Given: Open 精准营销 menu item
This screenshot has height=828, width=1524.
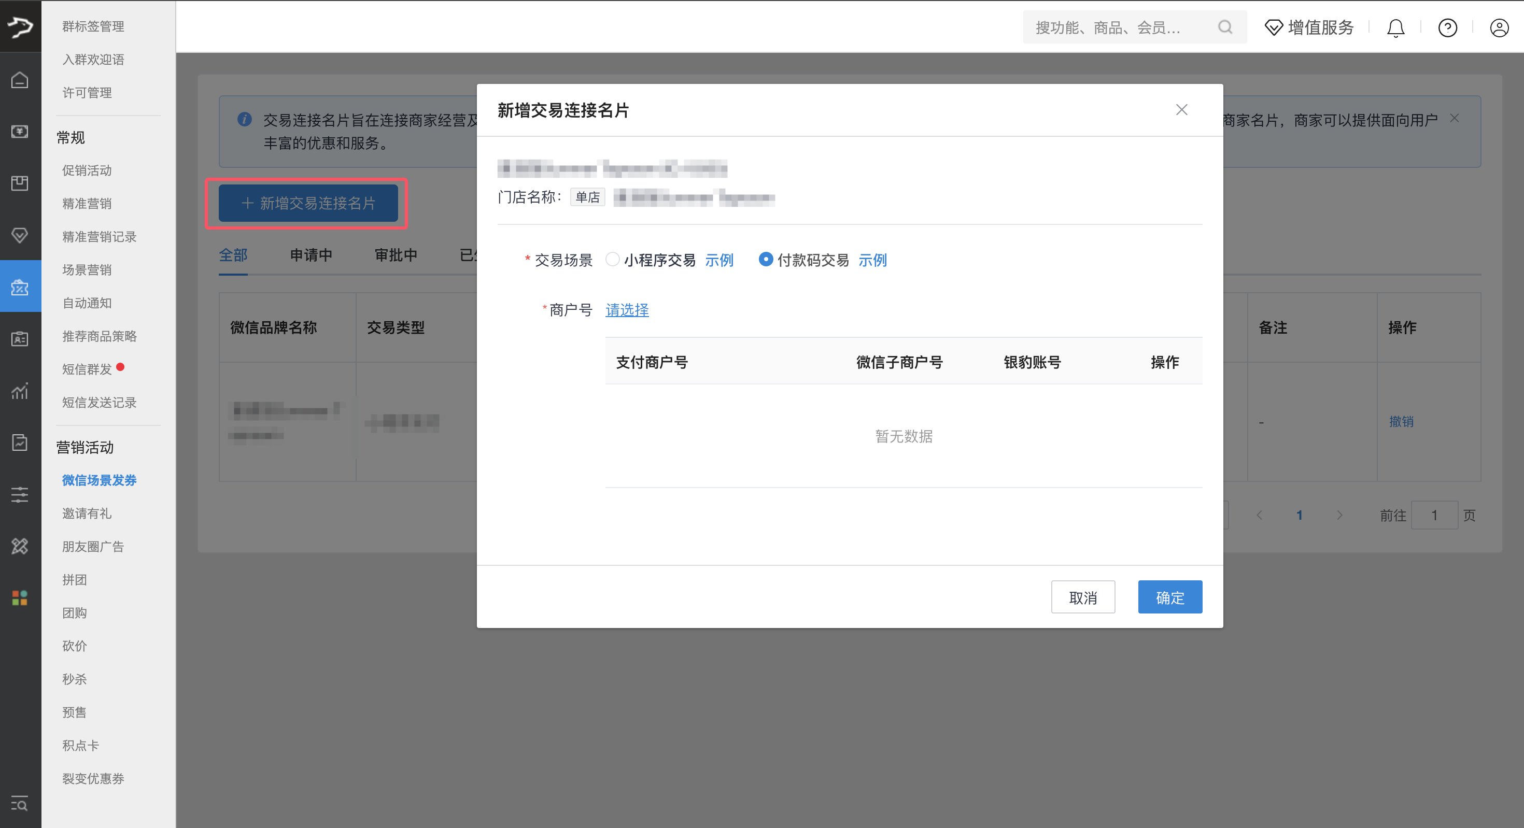Looking at the screenshot, I should click(87, 204).
